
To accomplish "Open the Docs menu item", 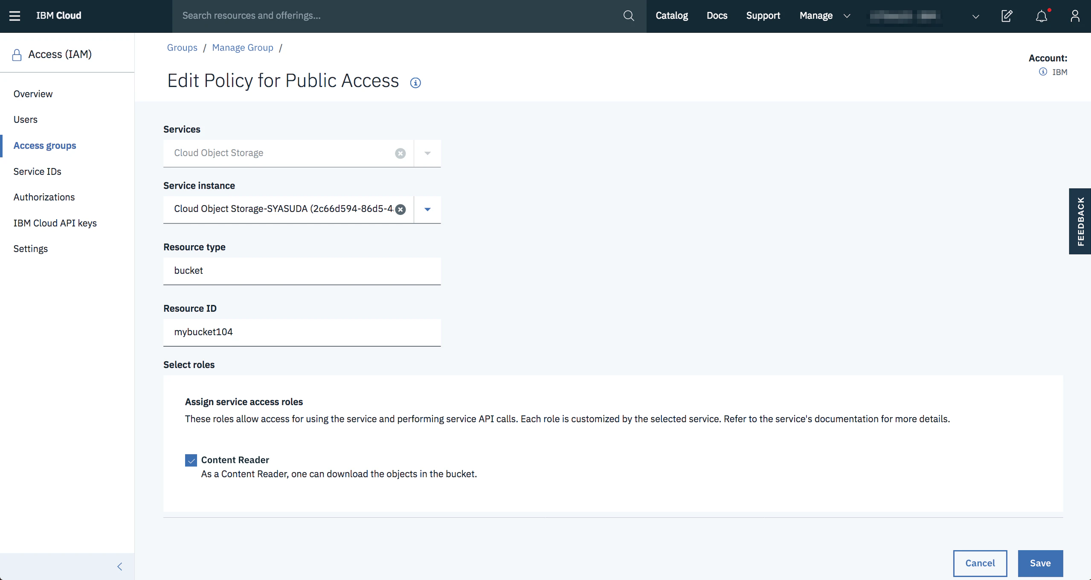I will point(717,16).
